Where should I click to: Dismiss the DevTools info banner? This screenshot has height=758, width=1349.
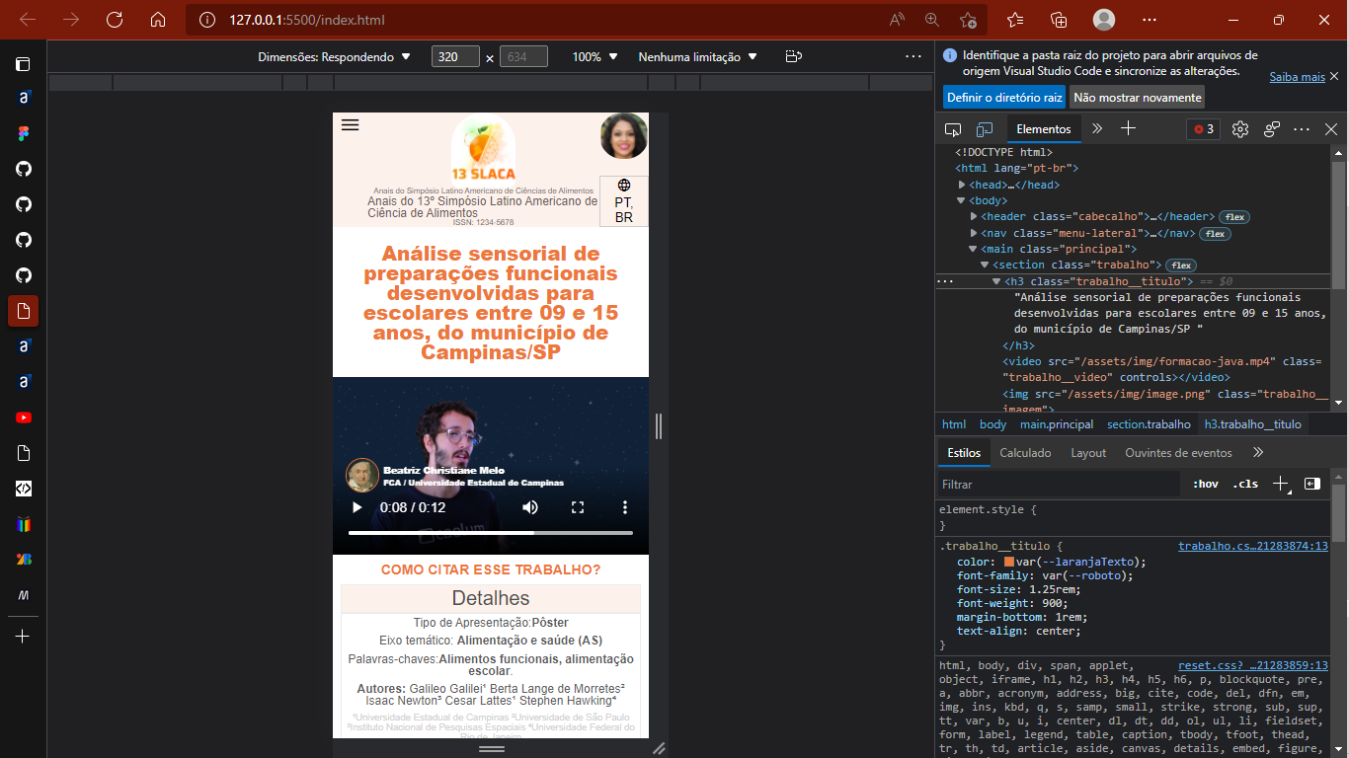tap(1335, 74)
